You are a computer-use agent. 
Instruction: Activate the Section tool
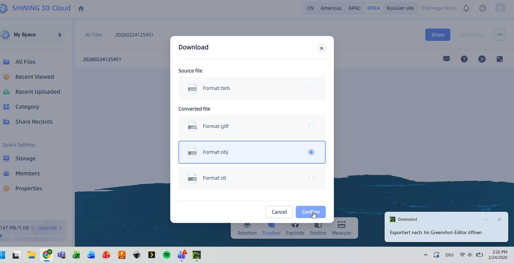tap(318, 229)
